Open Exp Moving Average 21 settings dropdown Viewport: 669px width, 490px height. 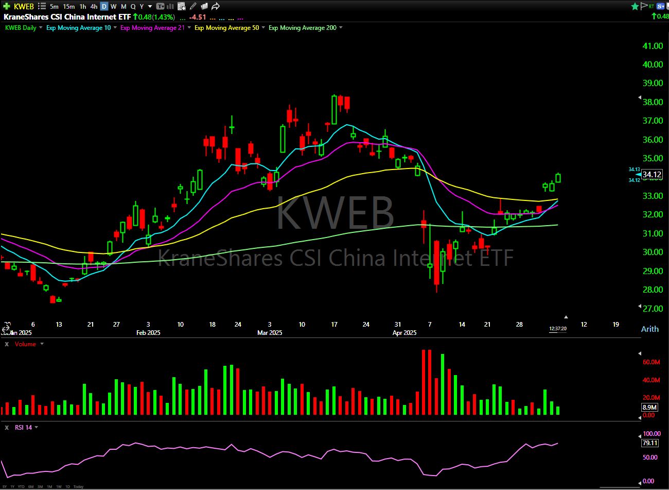click(x=189, y=28)
